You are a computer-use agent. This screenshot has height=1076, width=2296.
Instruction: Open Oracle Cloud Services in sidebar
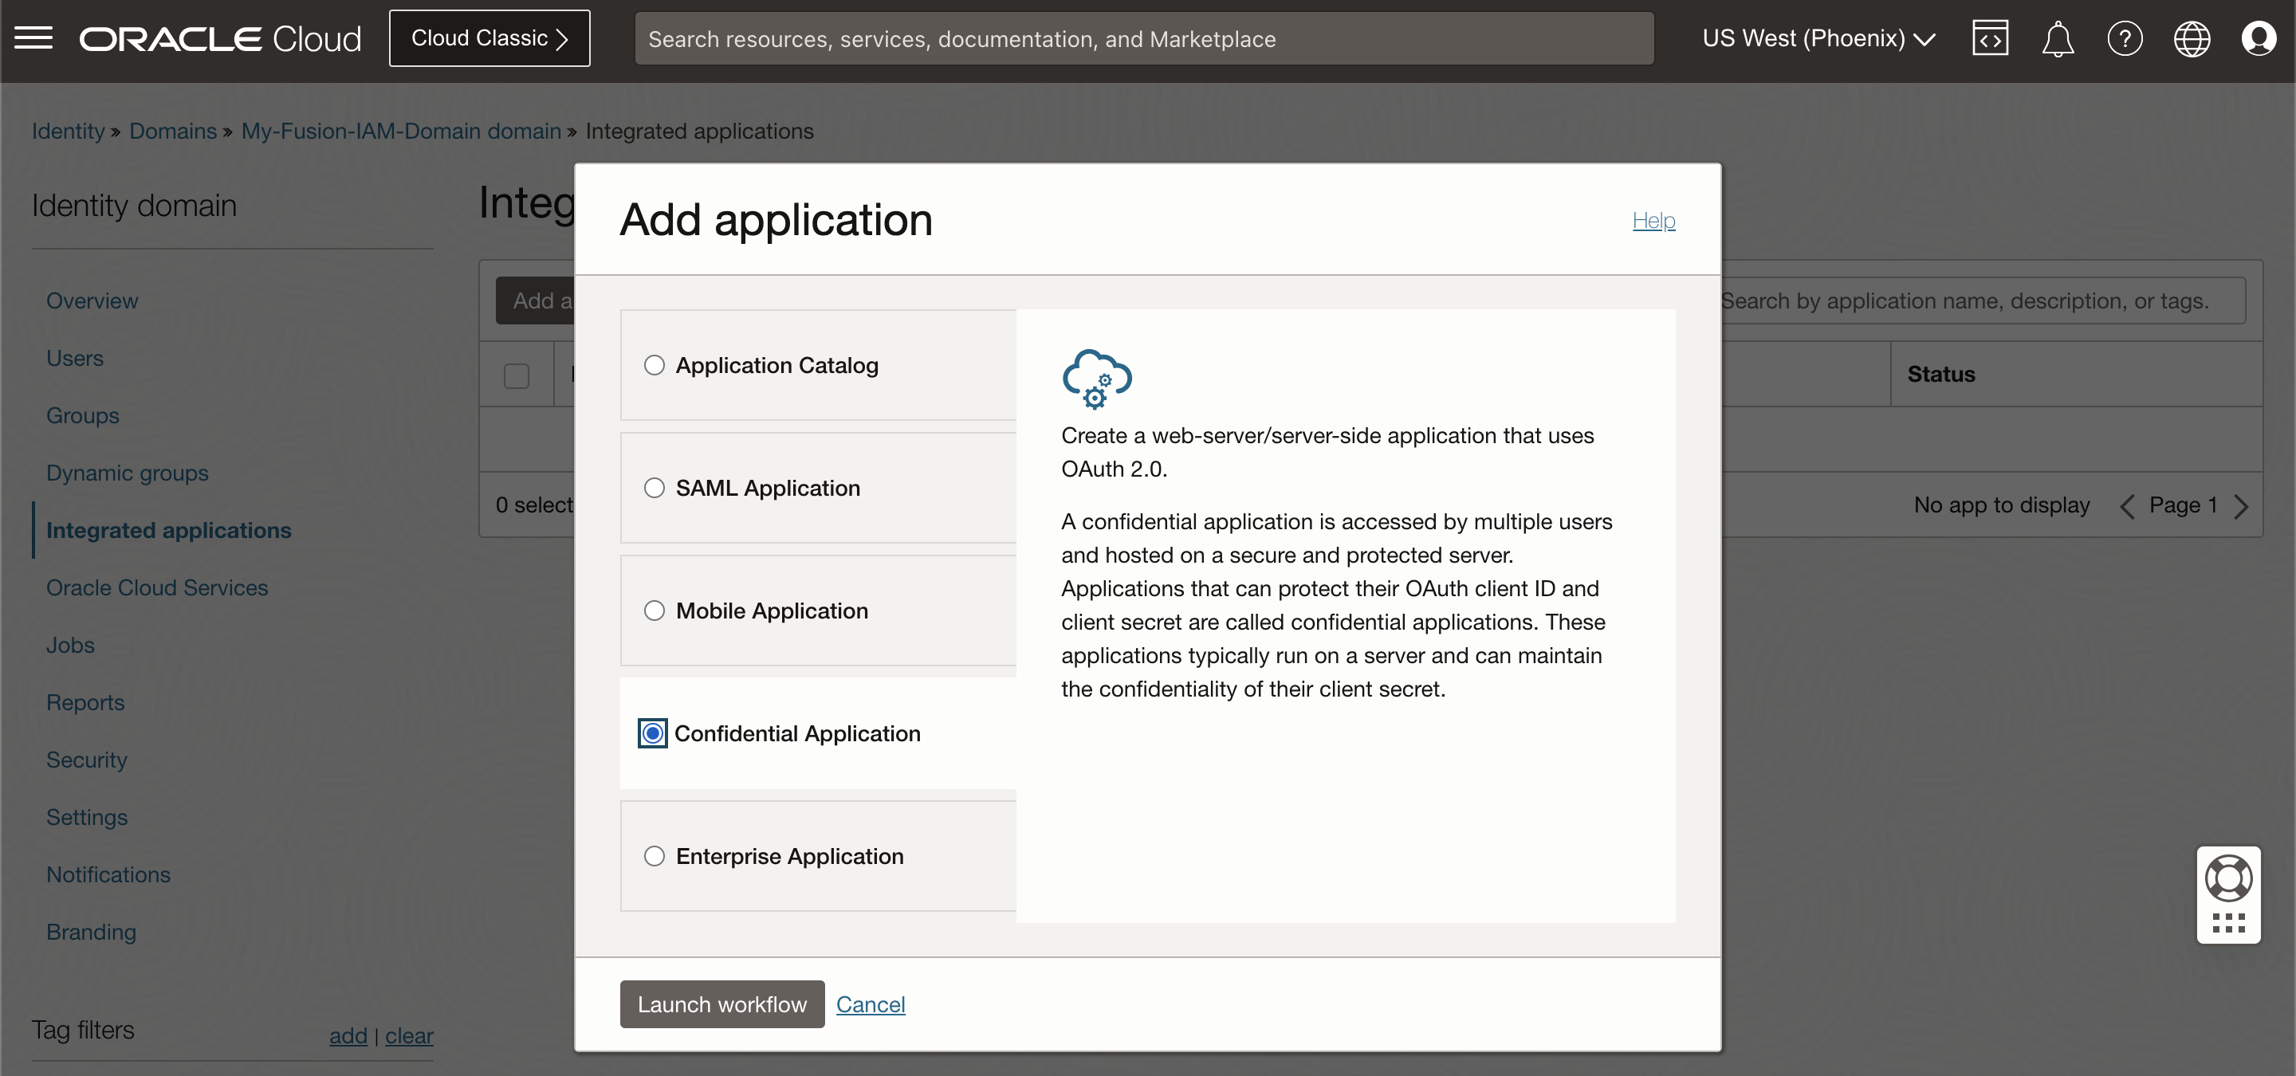(x=157, y=587)
